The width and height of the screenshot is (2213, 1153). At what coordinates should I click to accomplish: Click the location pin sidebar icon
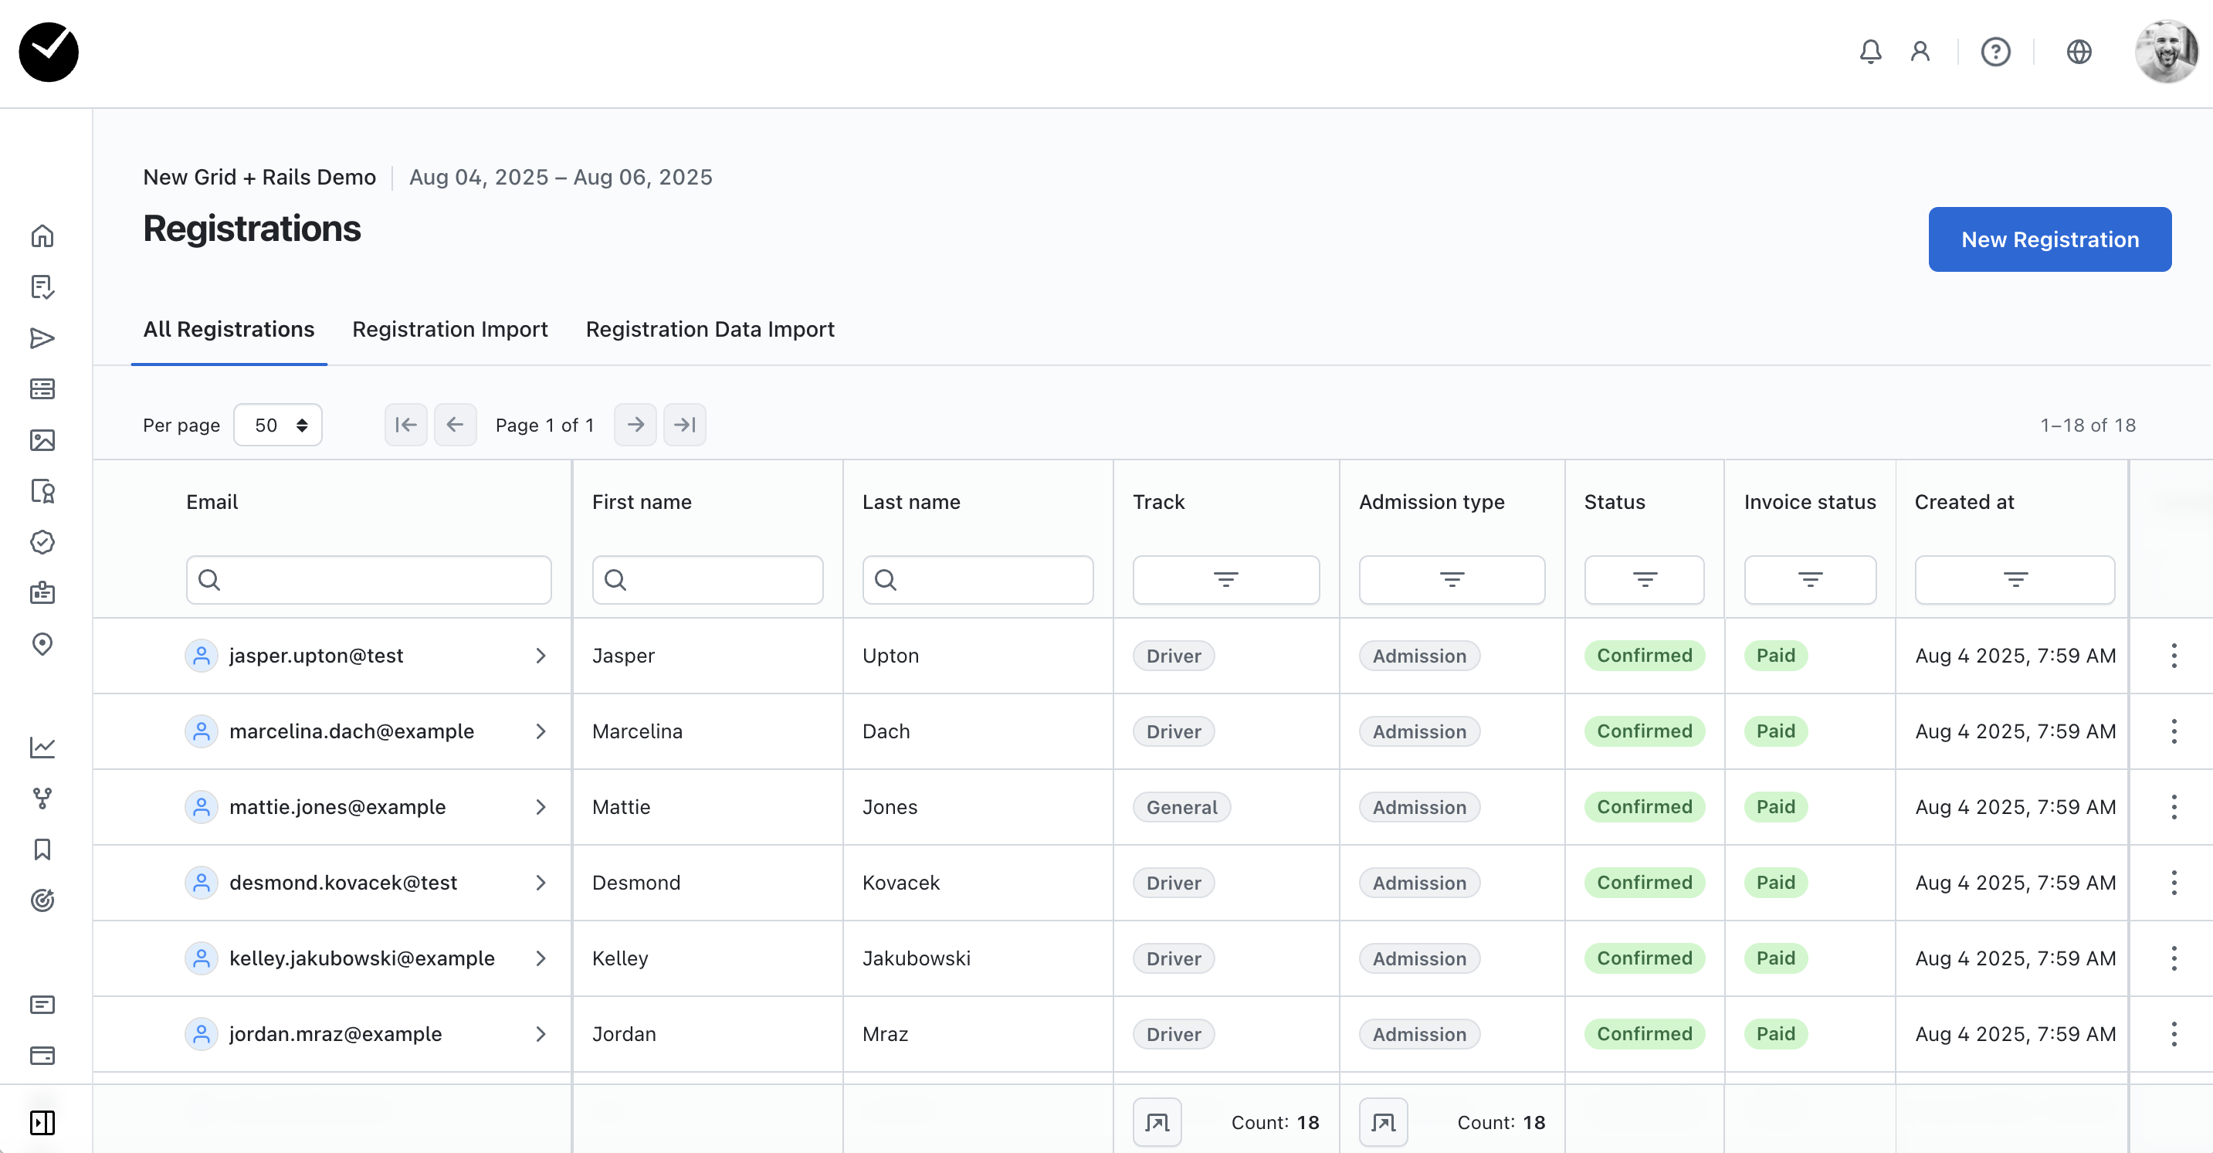point(42,644)
